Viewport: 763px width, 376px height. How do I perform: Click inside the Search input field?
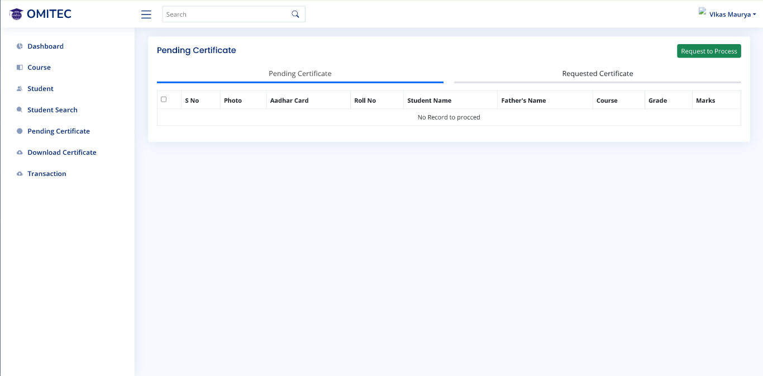point(226,15)
